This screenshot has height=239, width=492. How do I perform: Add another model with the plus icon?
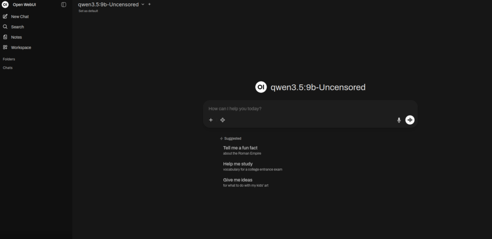[x=149, y=4]
